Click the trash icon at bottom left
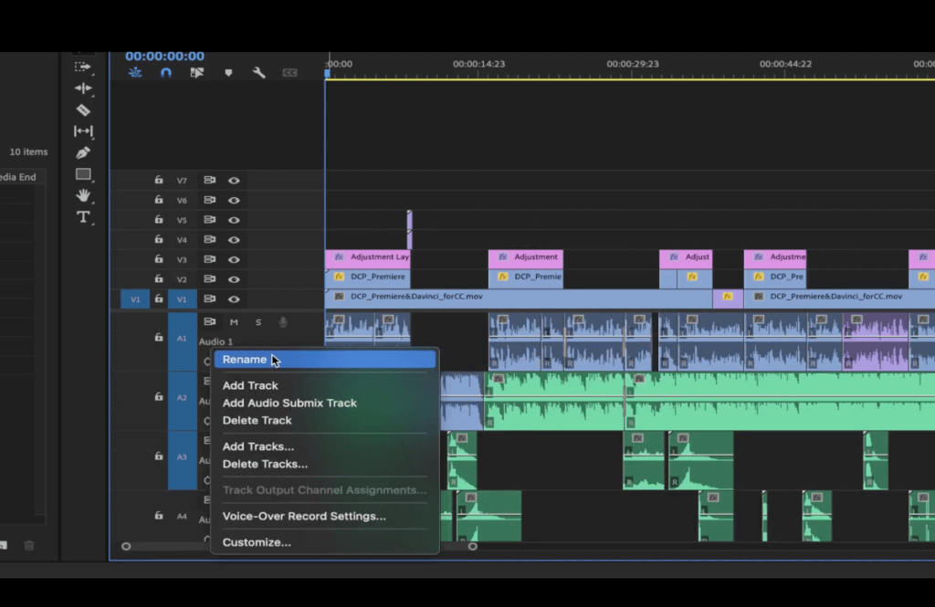 28,545
